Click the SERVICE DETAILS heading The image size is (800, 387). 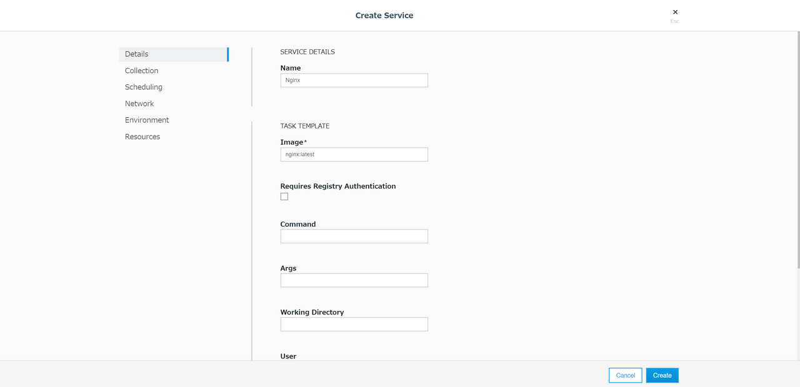[307, 52]
